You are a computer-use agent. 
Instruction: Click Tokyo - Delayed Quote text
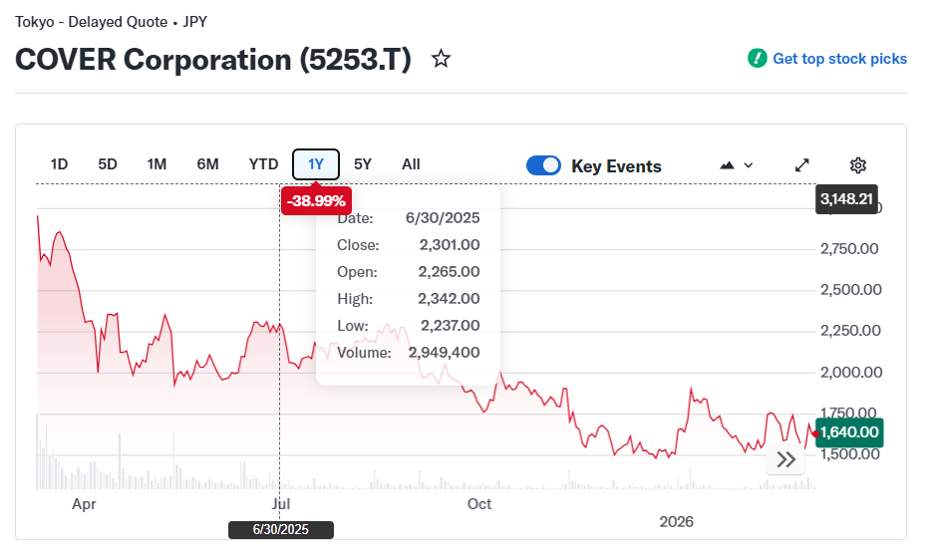(92, 22)
